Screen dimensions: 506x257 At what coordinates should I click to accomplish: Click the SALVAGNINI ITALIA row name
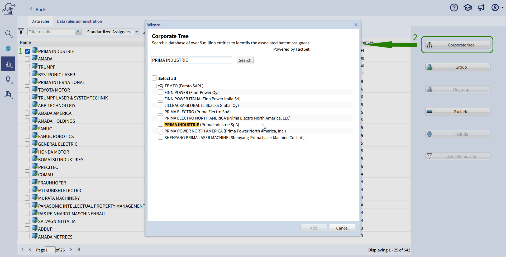pyautogui.click(x=57, y=221)
